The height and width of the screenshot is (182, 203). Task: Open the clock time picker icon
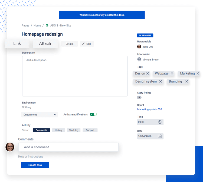(160, 122)
